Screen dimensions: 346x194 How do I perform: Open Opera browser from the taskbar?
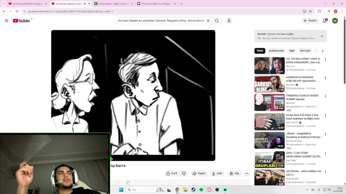pos(209,190)
